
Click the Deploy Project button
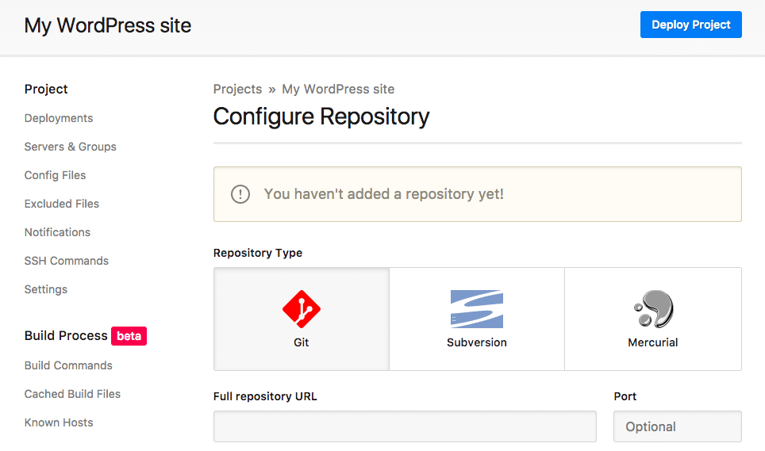pos(691,25)
